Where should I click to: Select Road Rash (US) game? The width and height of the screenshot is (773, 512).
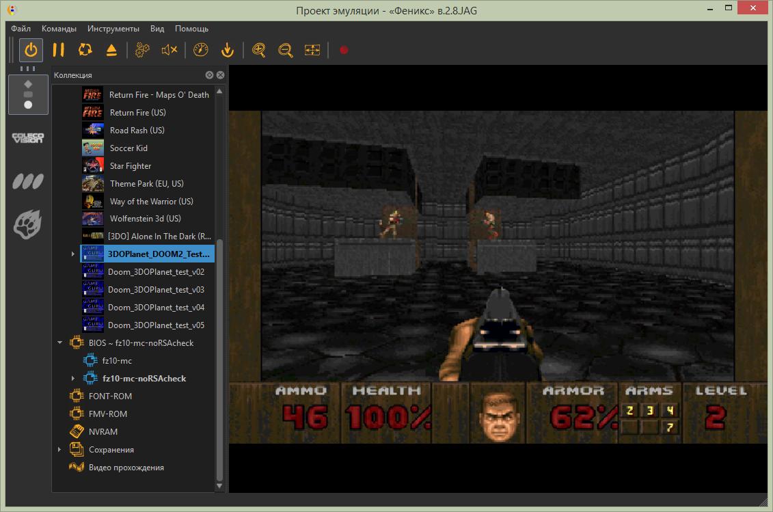pyautogui.click(x=137, y=130)
